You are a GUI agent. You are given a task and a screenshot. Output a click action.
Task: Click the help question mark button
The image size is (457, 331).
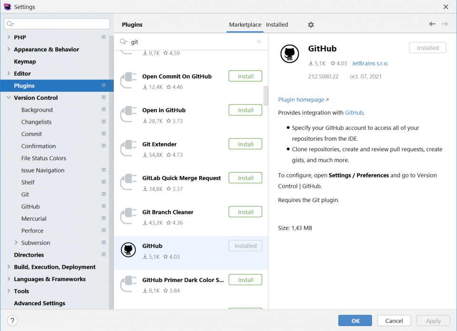pos(12,321)
